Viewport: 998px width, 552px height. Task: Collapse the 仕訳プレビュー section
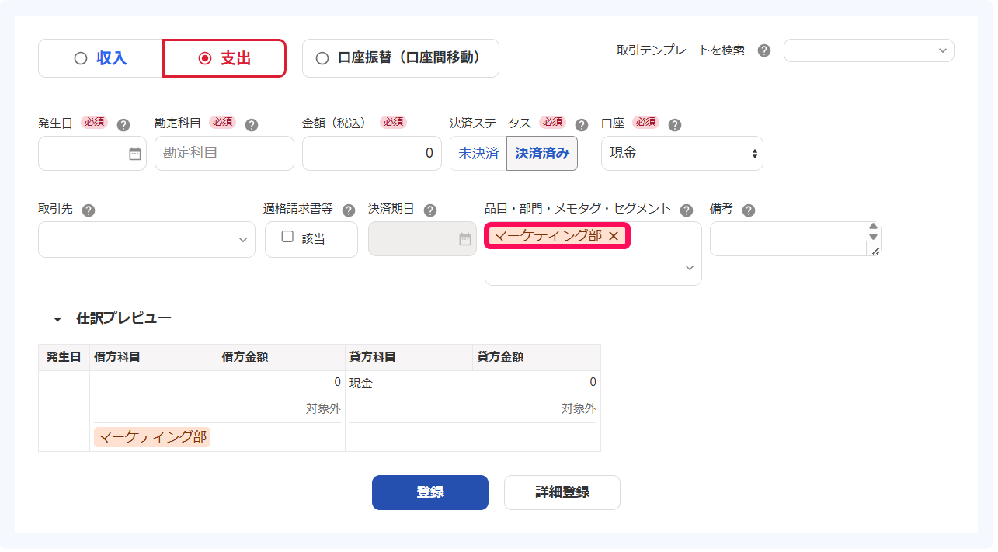[x=57, y=319]
